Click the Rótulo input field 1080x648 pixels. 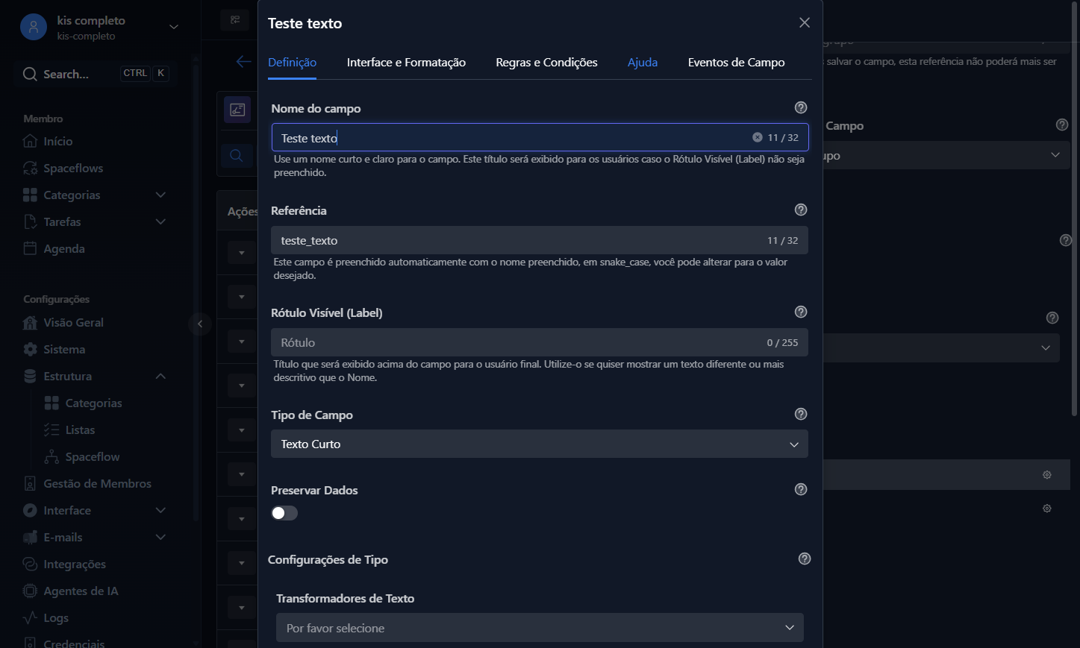coord(540,342)
